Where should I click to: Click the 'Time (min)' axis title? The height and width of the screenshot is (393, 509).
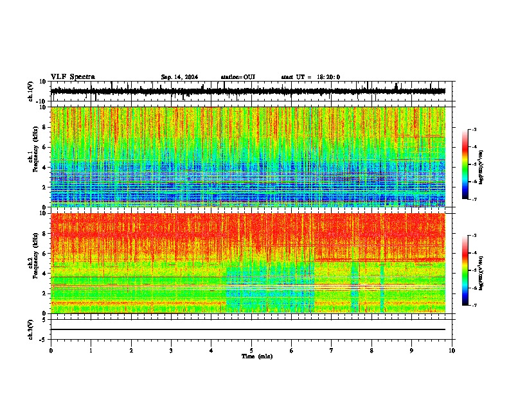(257, 356)
